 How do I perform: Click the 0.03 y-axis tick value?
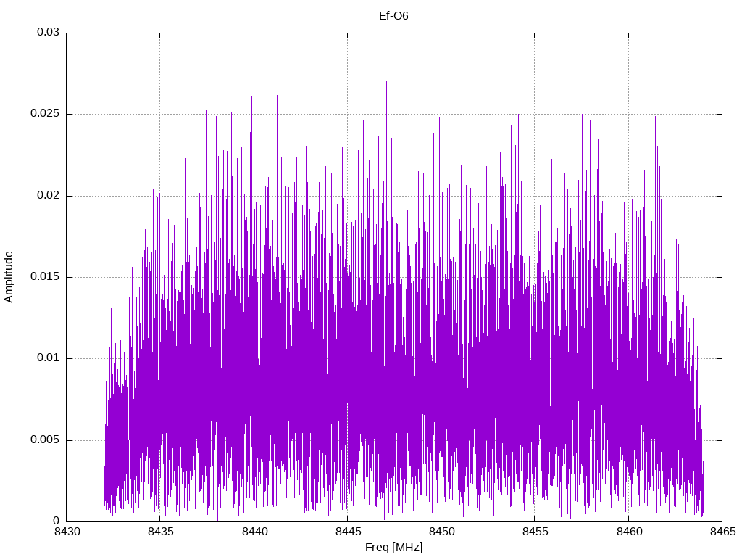point(49,32)
